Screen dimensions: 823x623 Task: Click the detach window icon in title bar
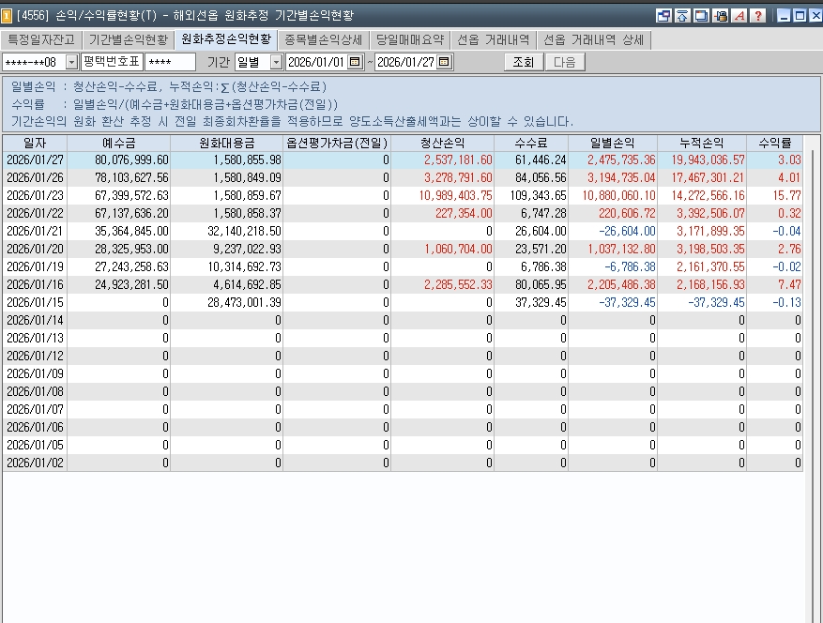[x=663, y=16]
